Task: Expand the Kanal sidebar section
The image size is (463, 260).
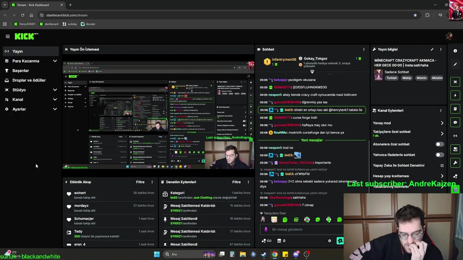Action: pos(31,99)
